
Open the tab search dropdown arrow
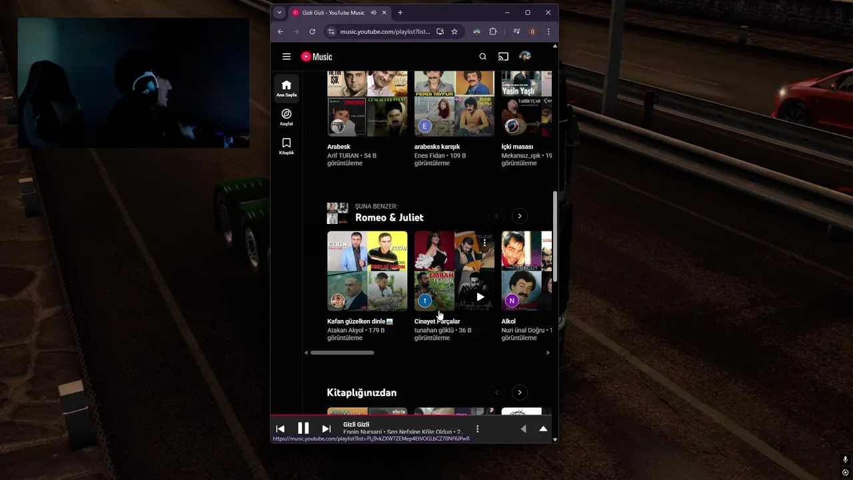click(279, 13)
